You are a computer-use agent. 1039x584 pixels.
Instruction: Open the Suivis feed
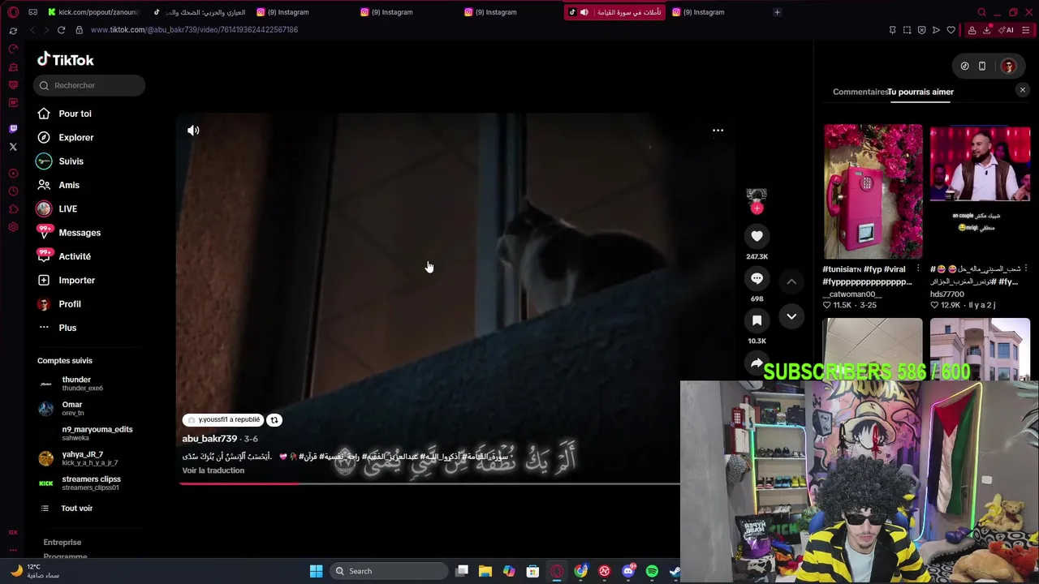coord(71,161)
